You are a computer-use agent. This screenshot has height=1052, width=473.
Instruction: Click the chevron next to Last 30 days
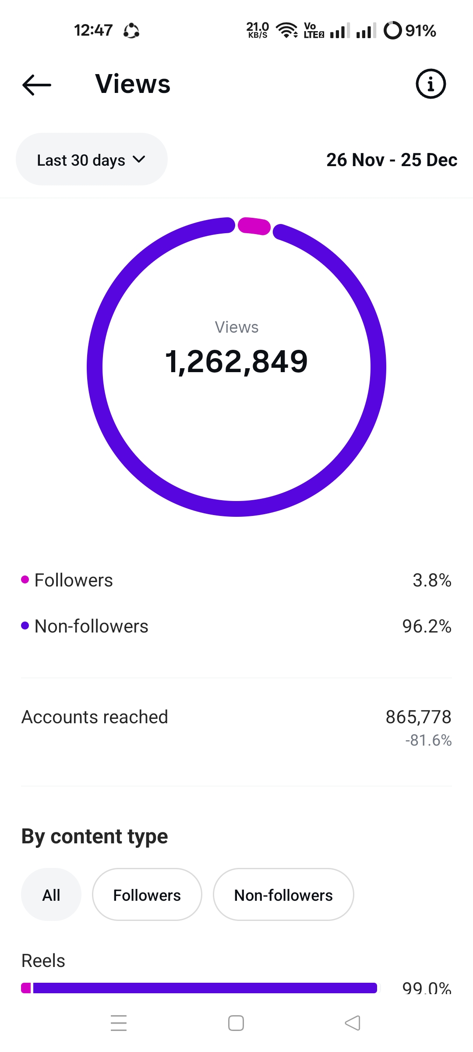tap(139, 160)
